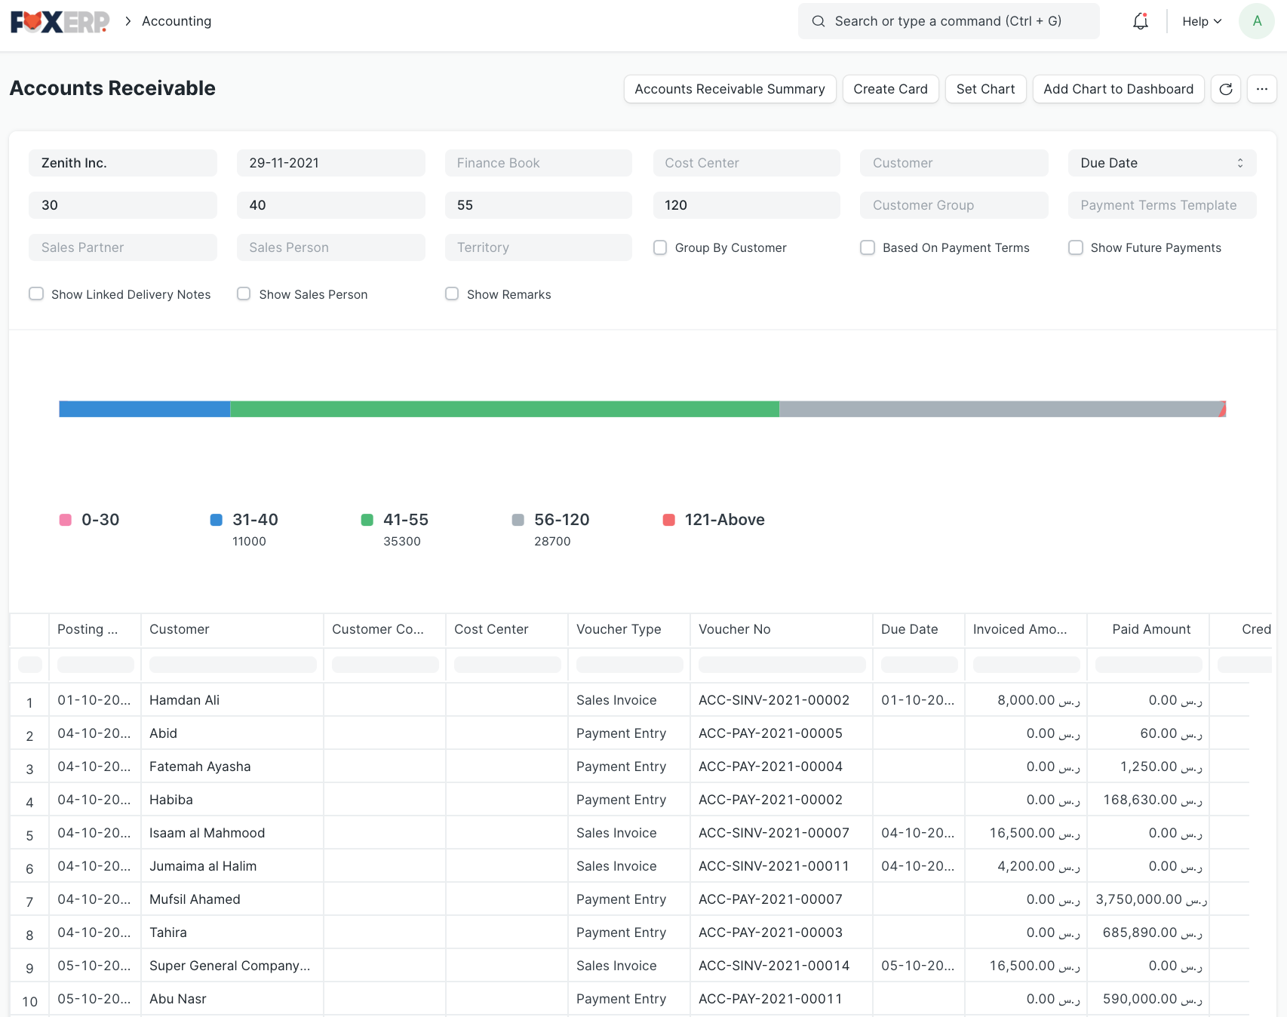Enable Show Linked Delivery Notes
The height and width of the screenshot is (1017, 1287).
[36, 294]
